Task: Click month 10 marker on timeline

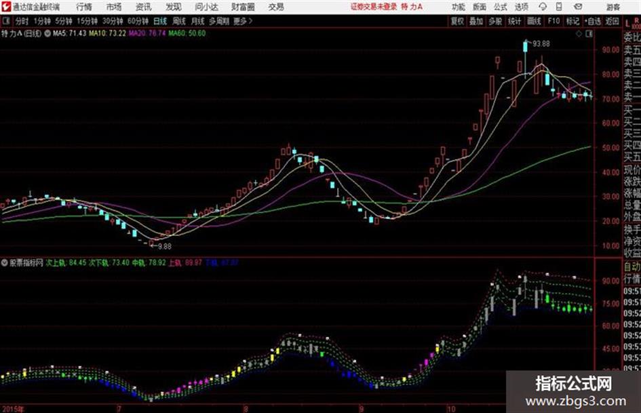Action: point(451,409)
